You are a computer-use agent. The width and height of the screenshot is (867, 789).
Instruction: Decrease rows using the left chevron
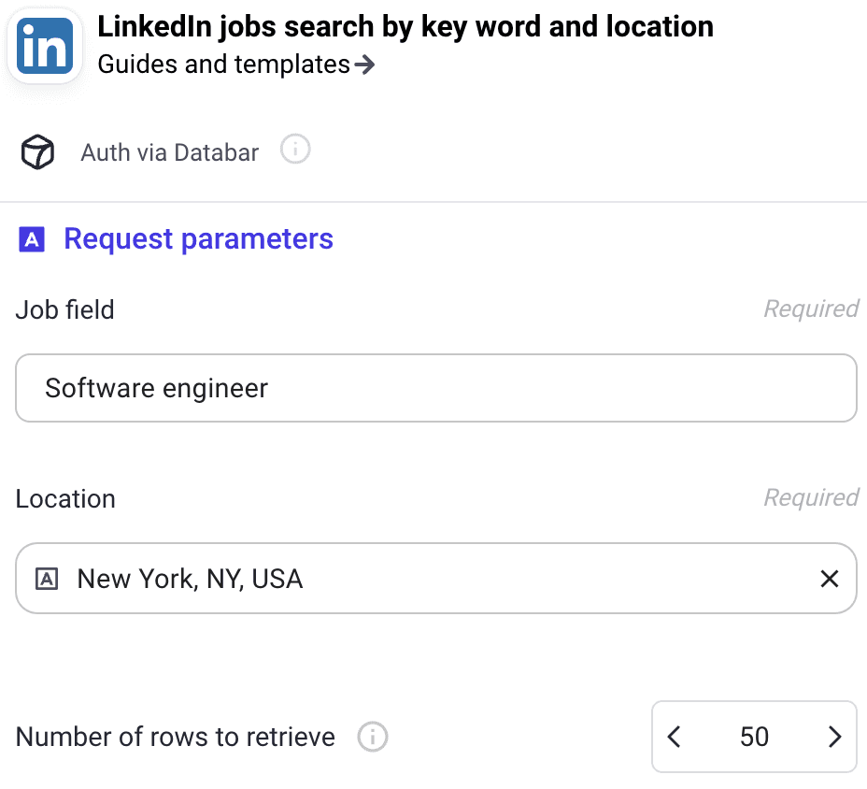click(675, 737)
